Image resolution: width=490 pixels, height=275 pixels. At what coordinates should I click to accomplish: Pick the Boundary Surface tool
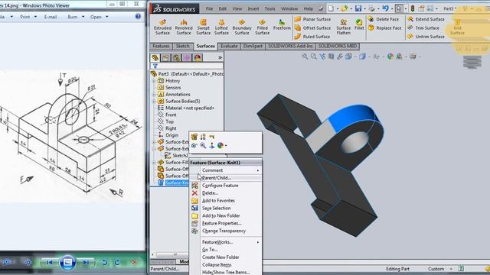242,27
